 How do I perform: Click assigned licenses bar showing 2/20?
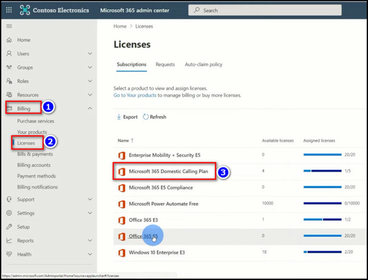[322, 252]
